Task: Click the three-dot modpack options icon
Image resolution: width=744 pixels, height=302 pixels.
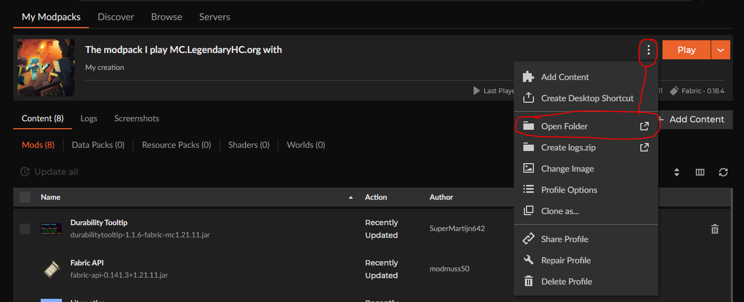Action: point(648,50)
